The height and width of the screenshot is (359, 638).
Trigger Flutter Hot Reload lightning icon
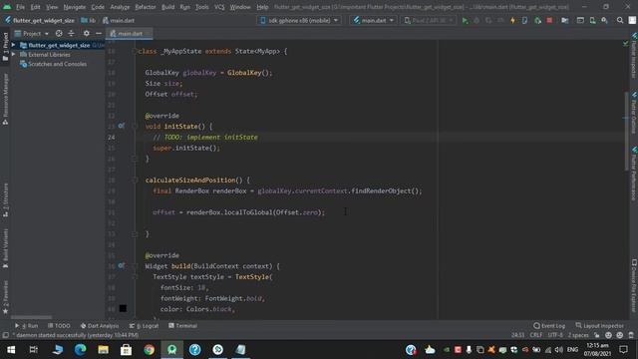click(512, 20)
